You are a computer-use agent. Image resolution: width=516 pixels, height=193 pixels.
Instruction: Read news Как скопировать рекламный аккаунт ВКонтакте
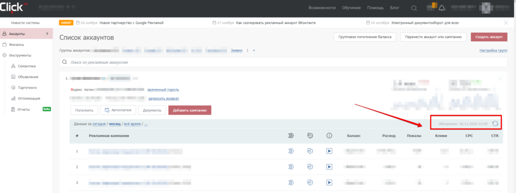point(276,23)
